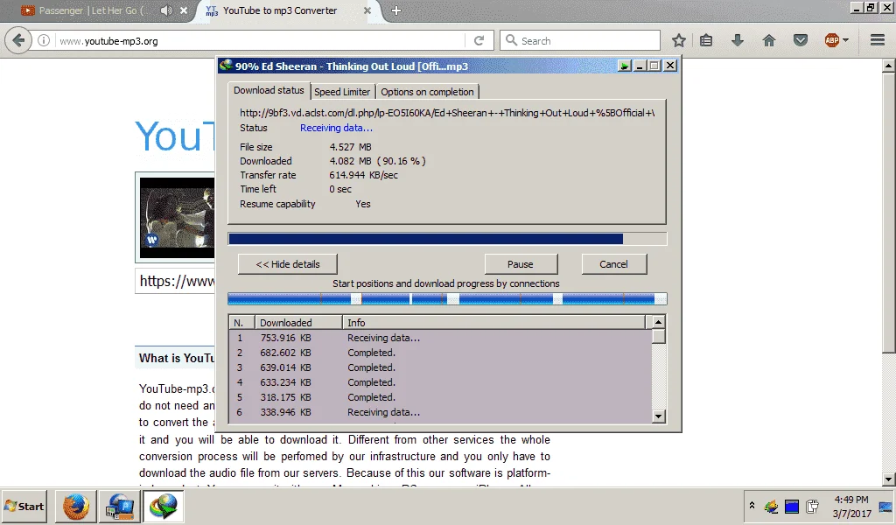
Task: Click the N. column header
Action: [241, 323]
